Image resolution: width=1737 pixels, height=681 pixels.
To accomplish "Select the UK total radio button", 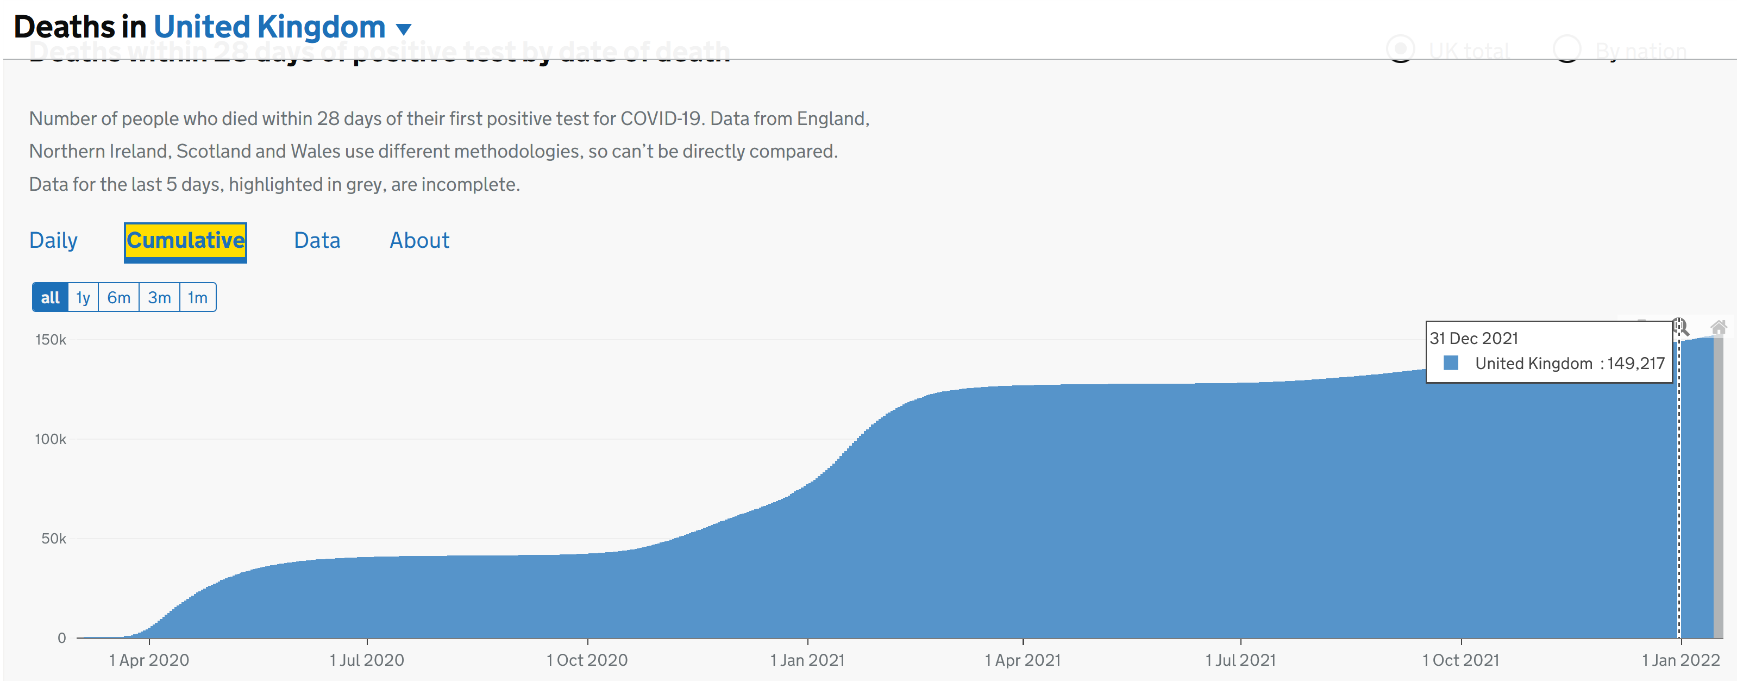I will point(1401,50).
